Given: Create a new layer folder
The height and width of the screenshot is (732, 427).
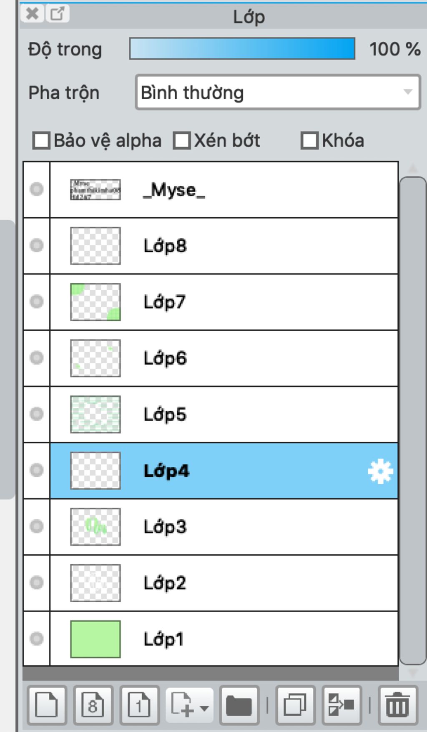Looking at the screenshot, I should coord(239,705).
